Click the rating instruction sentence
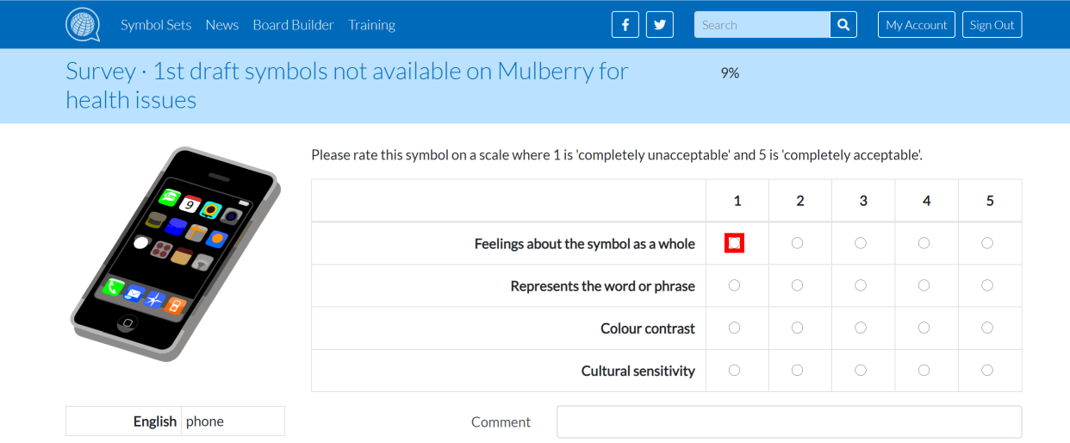1070x443 pixels. (x=617, y=155)
